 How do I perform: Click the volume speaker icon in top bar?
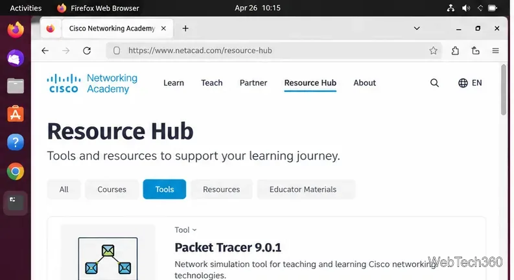466,8
